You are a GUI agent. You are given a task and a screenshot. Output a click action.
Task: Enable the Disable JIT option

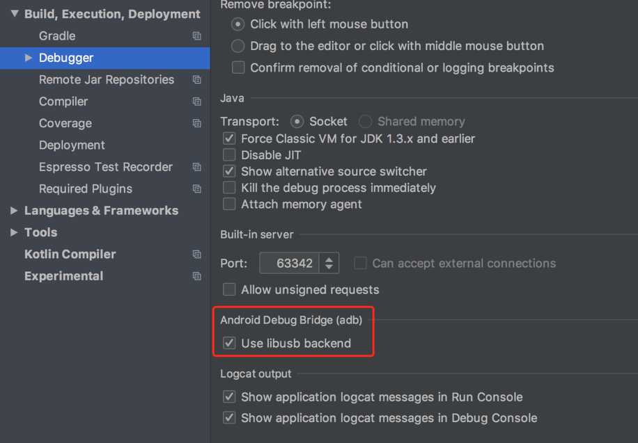click(x=229, y=155)
